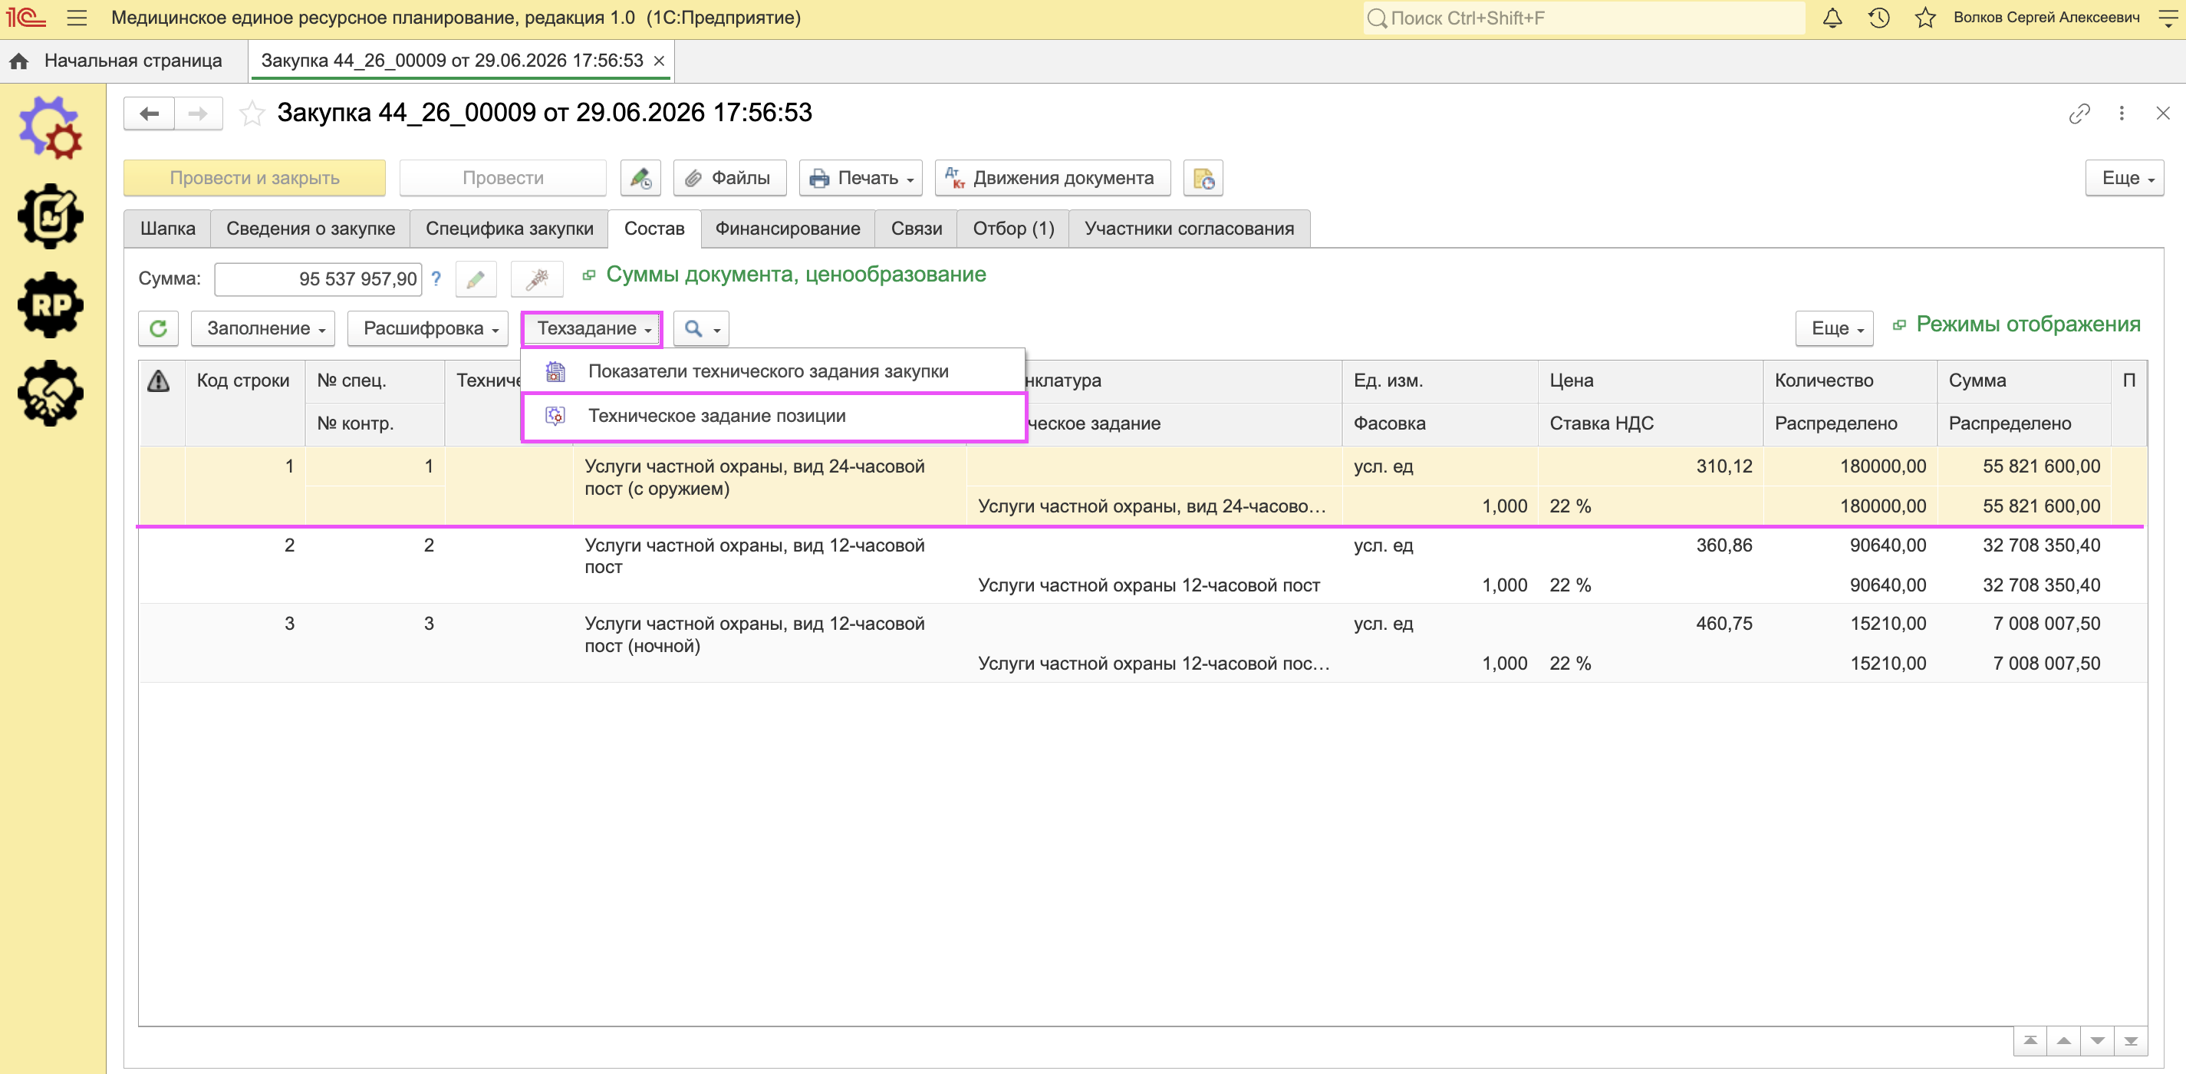Collapse the Техзадание dropdown button
This screenshot has width=2186, height=1074.
tap(591, 328)
